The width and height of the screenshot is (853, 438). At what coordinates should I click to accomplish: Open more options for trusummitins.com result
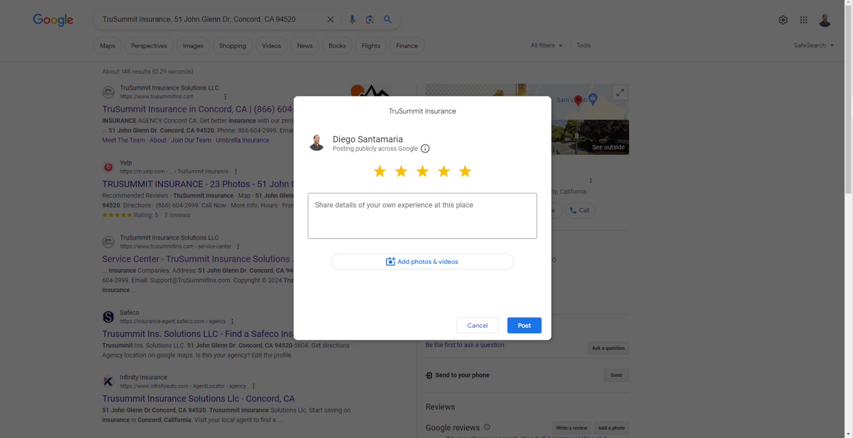coord(225,96)
